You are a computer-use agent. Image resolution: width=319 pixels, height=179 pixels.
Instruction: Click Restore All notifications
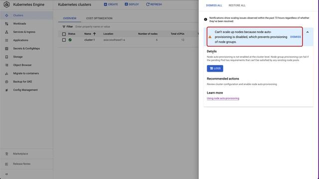click(x=237, y=5)
